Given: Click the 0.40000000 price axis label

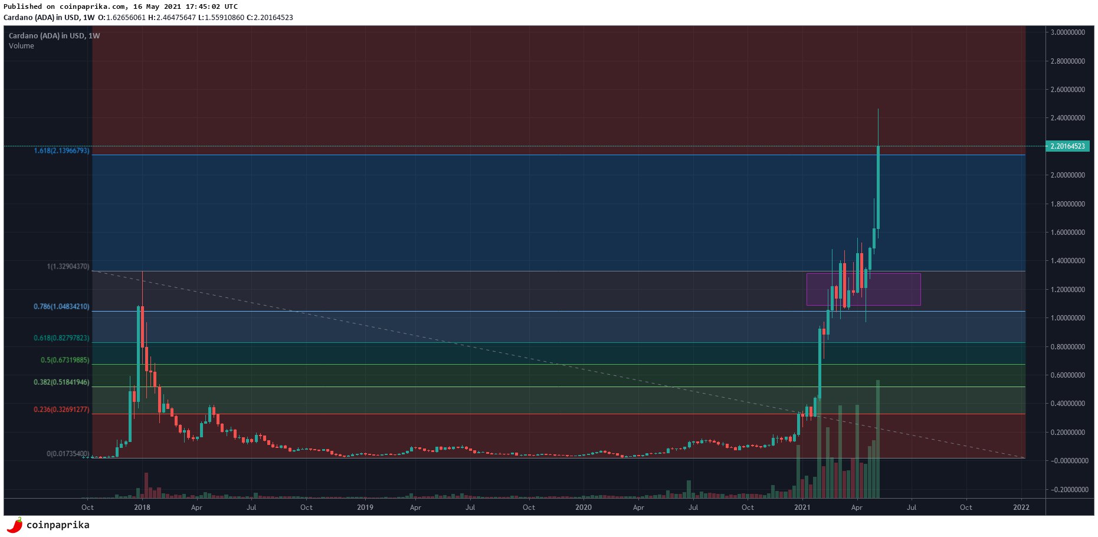Looking at the screenshot, I should (1067, 404).
